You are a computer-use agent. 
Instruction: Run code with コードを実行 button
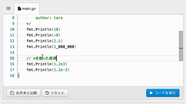[163, 93]
